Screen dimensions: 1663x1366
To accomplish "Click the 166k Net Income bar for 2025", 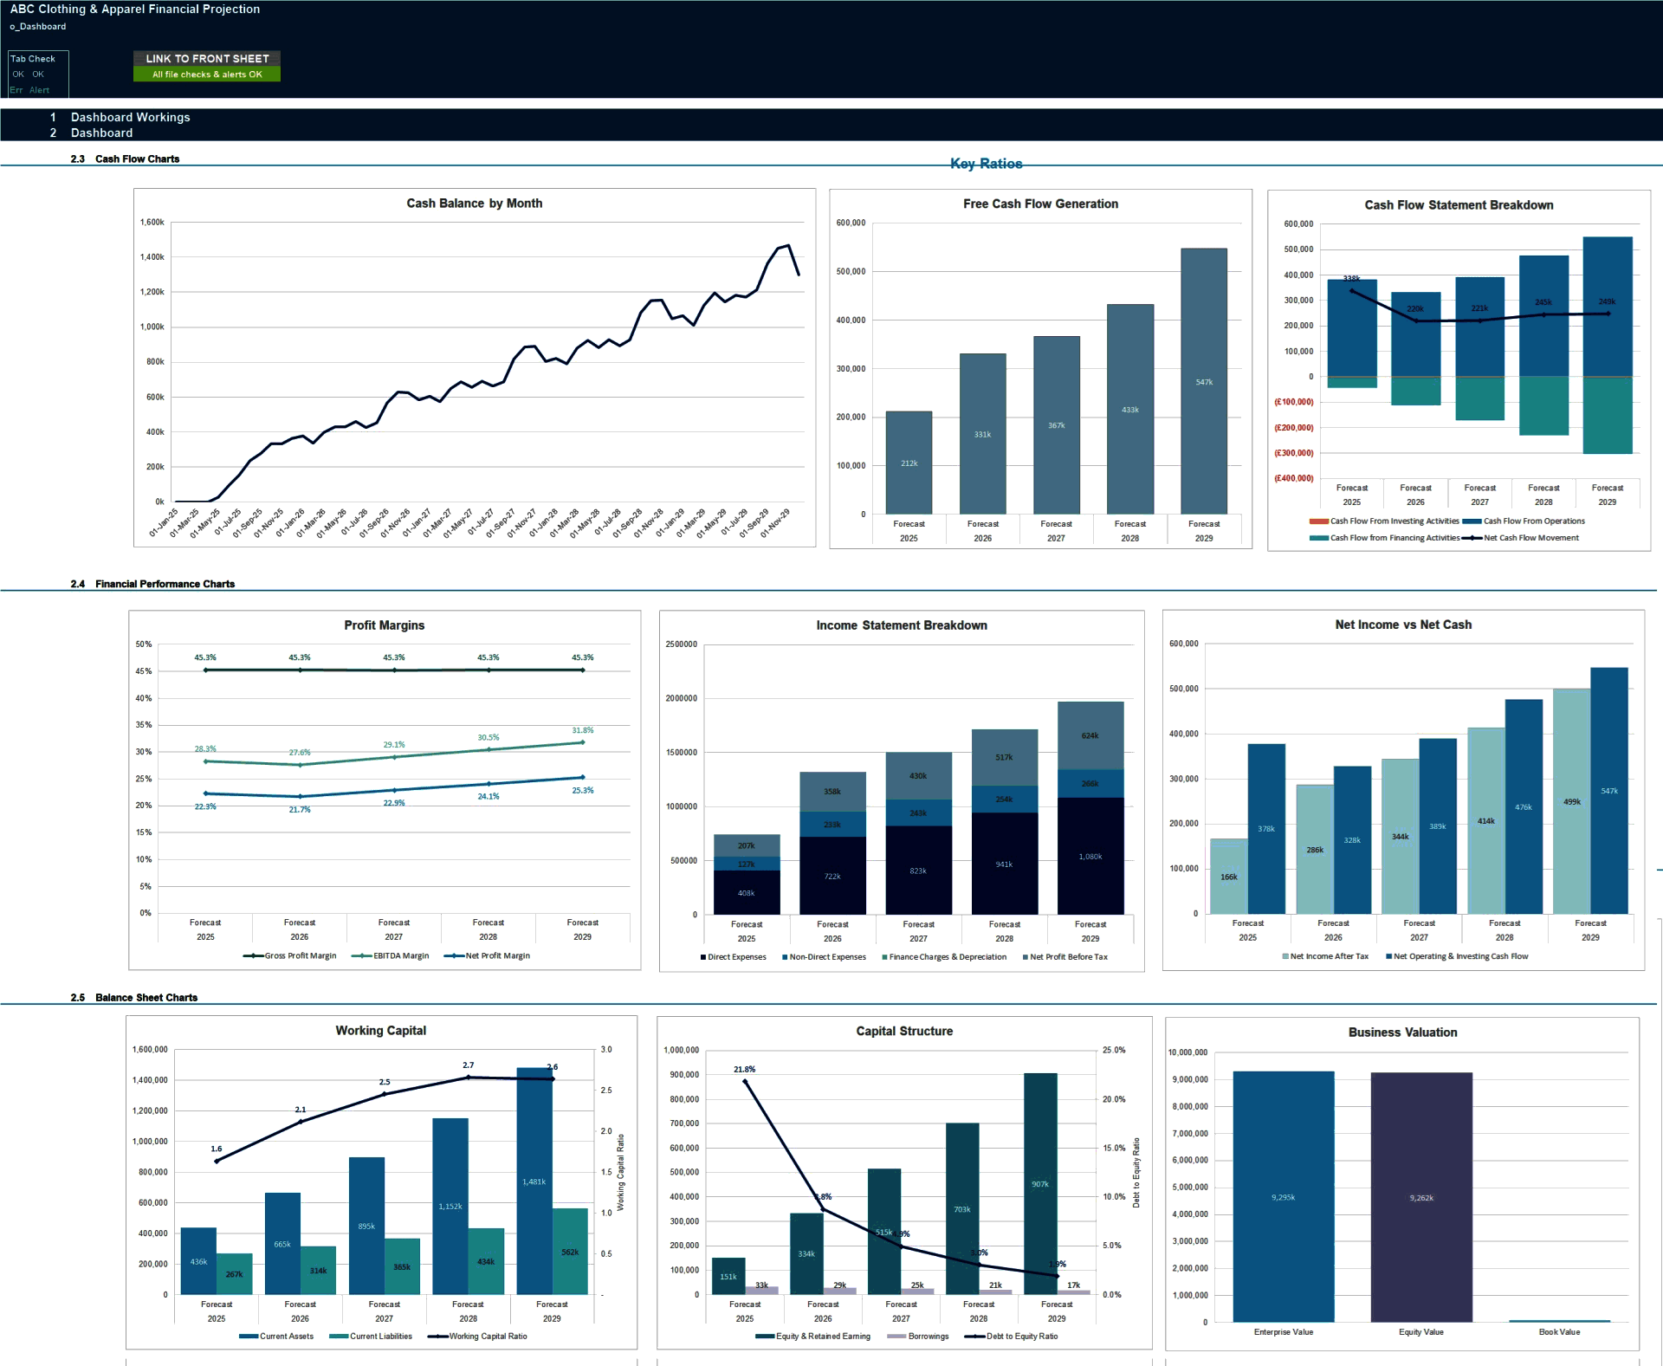I will (x=1229, y=877).
